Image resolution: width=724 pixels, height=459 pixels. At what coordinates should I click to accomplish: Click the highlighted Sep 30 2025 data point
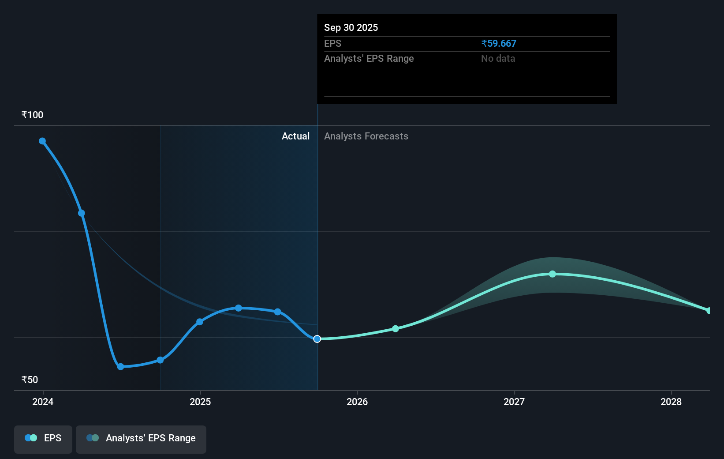click(x=317, y=339)
